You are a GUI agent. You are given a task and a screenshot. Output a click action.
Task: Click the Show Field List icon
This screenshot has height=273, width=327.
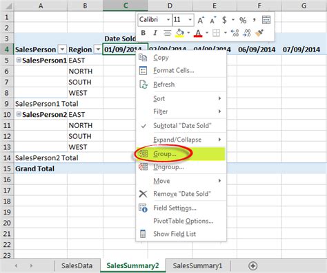click(143, 234)
